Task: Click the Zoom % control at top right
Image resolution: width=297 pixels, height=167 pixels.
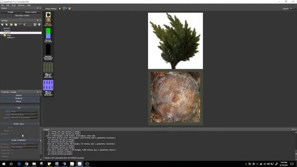Action: coord(290,9)
